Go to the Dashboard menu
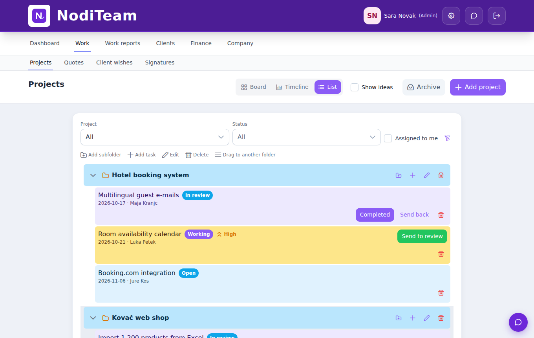Viewport: 534px width, 338px height. (45, 43)
